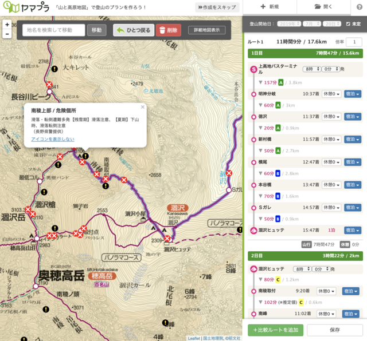Click the ひとつ戻る undo button

(x=133, y=30)
